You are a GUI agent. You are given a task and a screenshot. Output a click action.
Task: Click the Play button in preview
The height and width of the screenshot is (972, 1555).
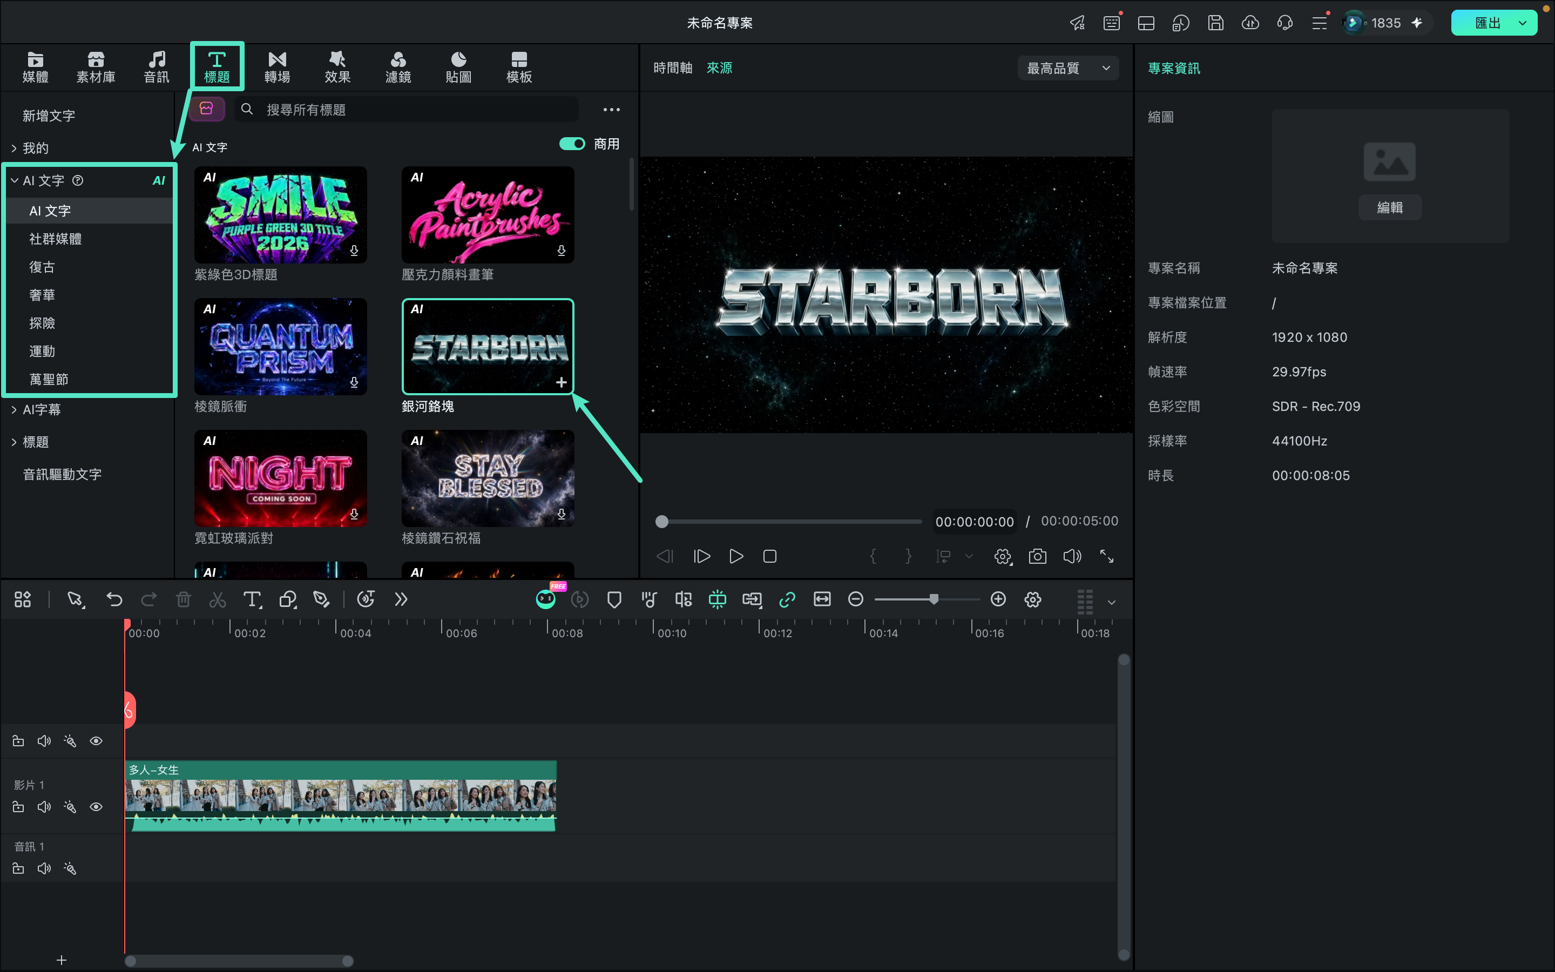[736, 556]
